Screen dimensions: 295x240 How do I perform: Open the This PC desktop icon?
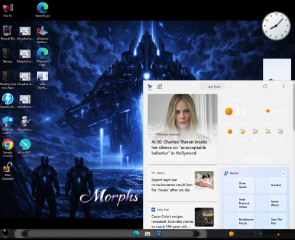[8, 10]
